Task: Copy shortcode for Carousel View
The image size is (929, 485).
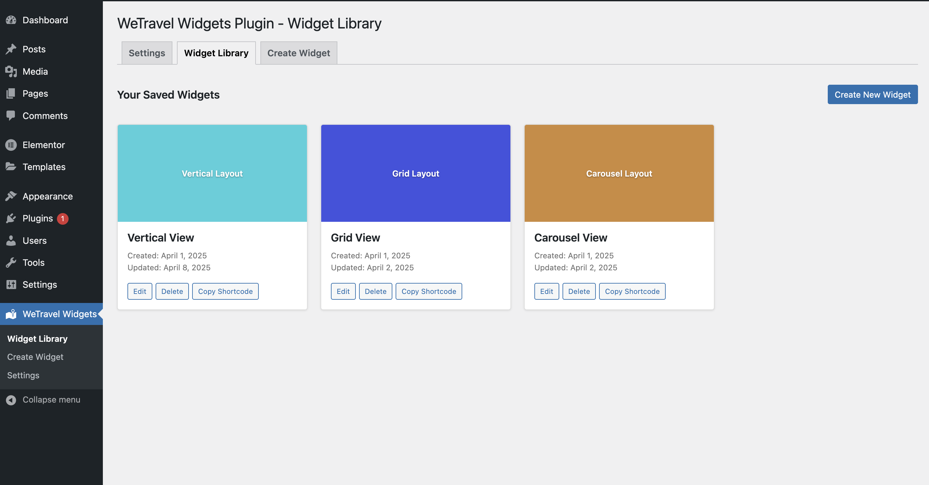Action: (632, 291)
